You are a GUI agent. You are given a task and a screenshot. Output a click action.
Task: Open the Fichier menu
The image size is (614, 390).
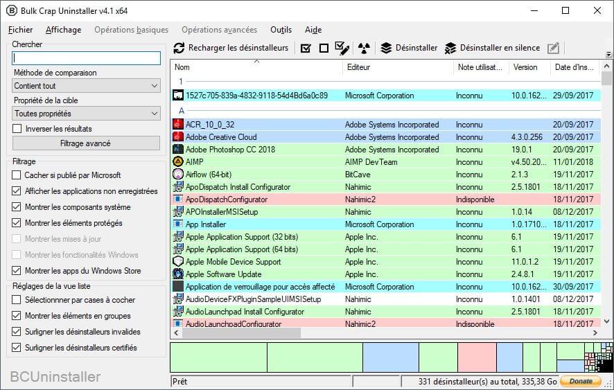tap(20, 30)
